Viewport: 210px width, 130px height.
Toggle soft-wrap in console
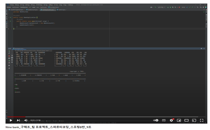tap(12, 56)
